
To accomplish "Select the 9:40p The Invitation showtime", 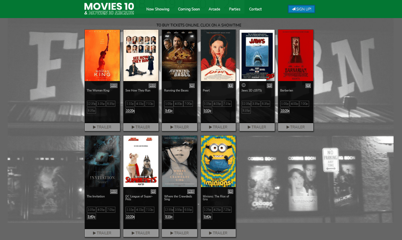I will click(91, 216).
